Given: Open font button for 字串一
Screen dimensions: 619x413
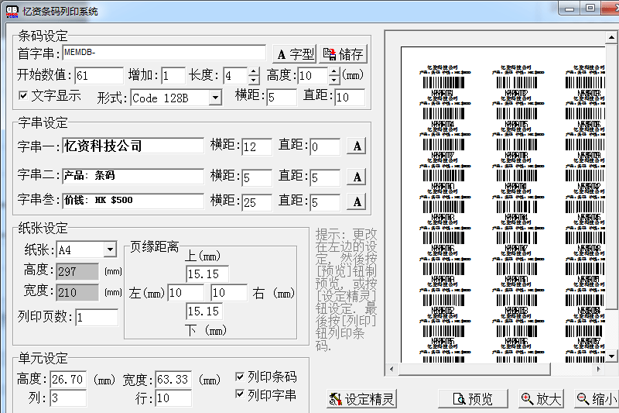Looking at the screenshot, I should tap(357, 146).
